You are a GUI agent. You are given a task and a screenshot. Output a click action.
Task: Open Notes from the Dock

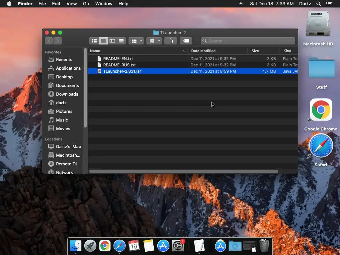pyautogui.click(x=148, y=246)
